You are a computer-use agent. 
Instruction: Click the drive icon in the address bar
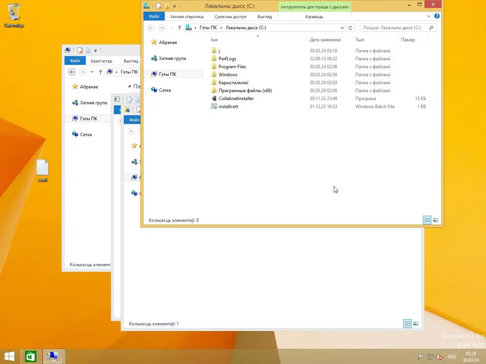[x=189, y=28]
